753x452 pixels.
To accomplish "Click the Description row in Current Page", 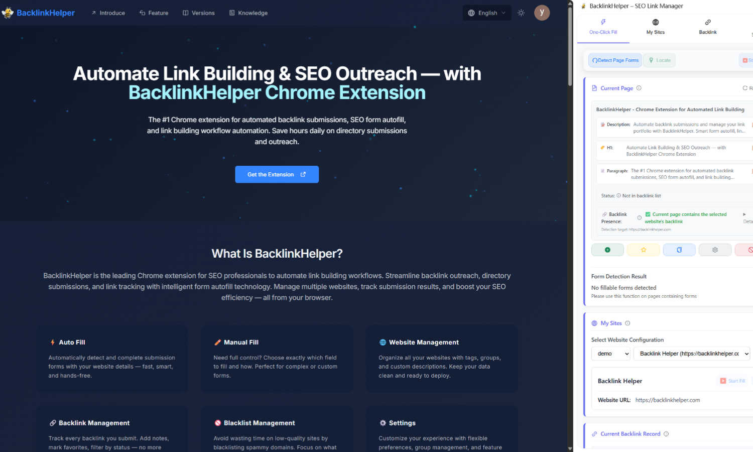I will pyautogui.click(x=674, y=128).
